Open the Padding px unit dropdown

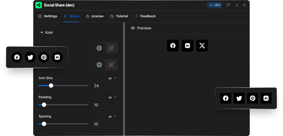tap(113, 97)
